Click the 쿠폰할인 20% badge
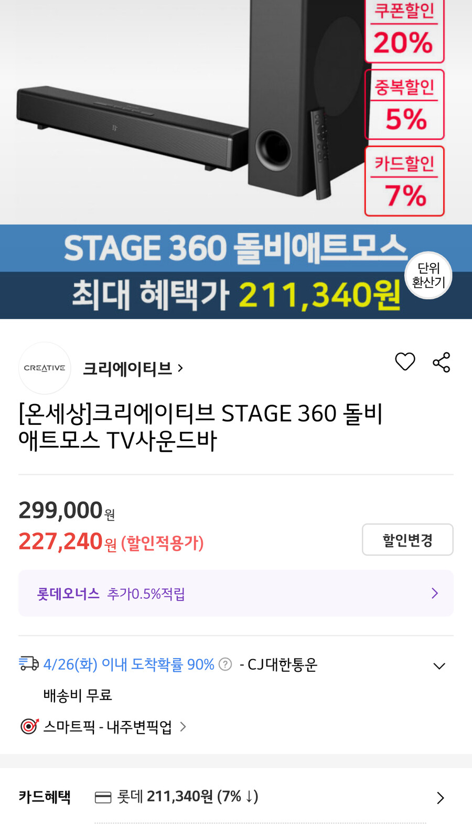 (404, 32)
